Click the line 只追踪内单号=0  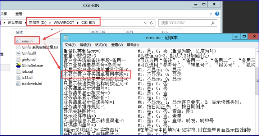coord(79,125)
